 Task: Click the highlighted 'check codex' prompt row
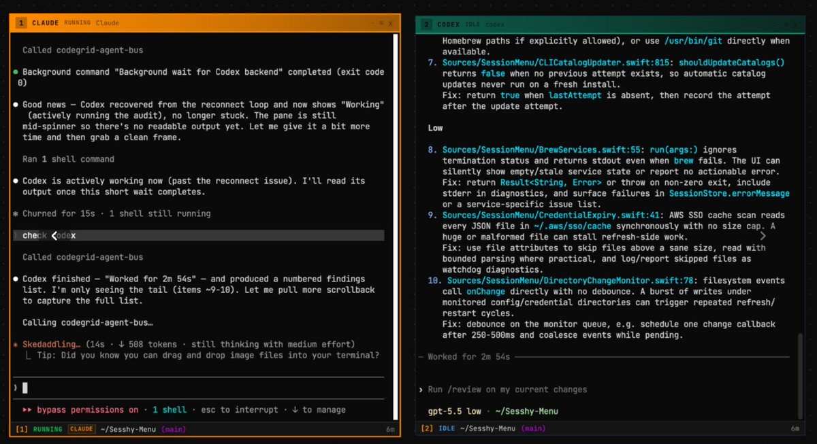coord(198,235)
